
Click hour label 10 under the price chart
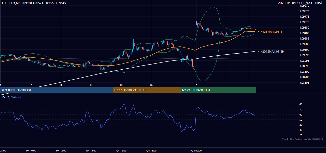(x=31, y=85)
